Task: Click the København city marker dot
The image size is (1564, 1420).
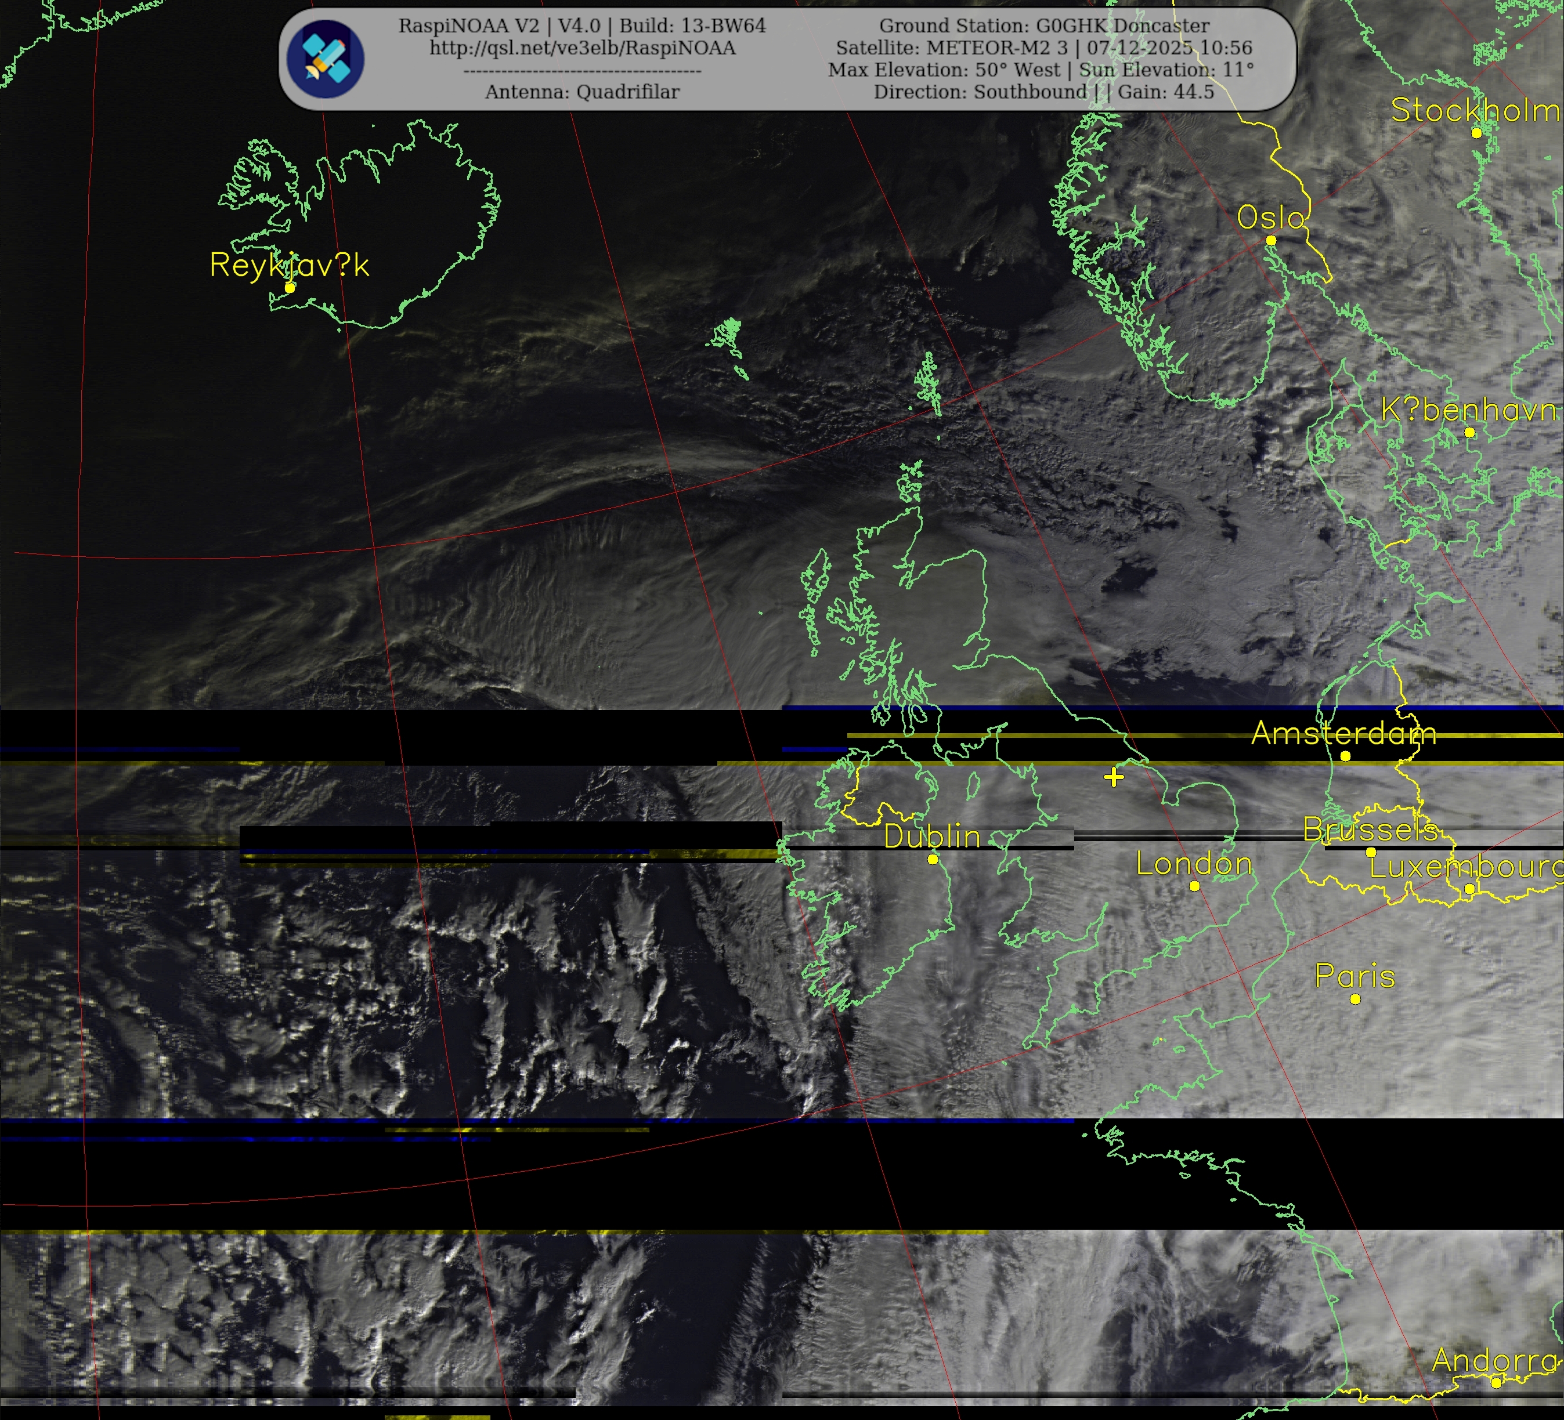Action: 1469,432
